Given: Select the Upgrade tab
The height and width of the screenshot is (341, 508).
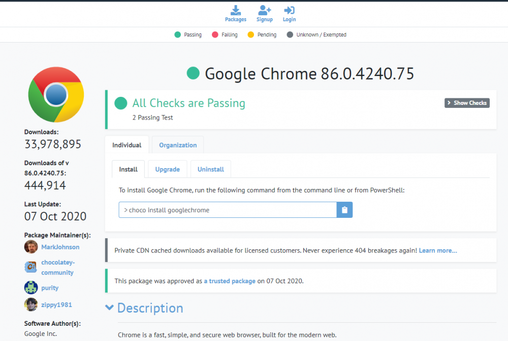Looking at the screenshot, I should coord(168,169).
